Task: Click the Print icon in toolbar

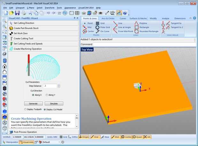Action: pyautogui.click(x=24, y=13)
